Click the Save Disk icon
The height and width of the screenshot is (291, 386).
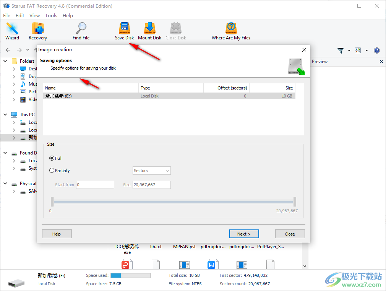click(124, 31)
